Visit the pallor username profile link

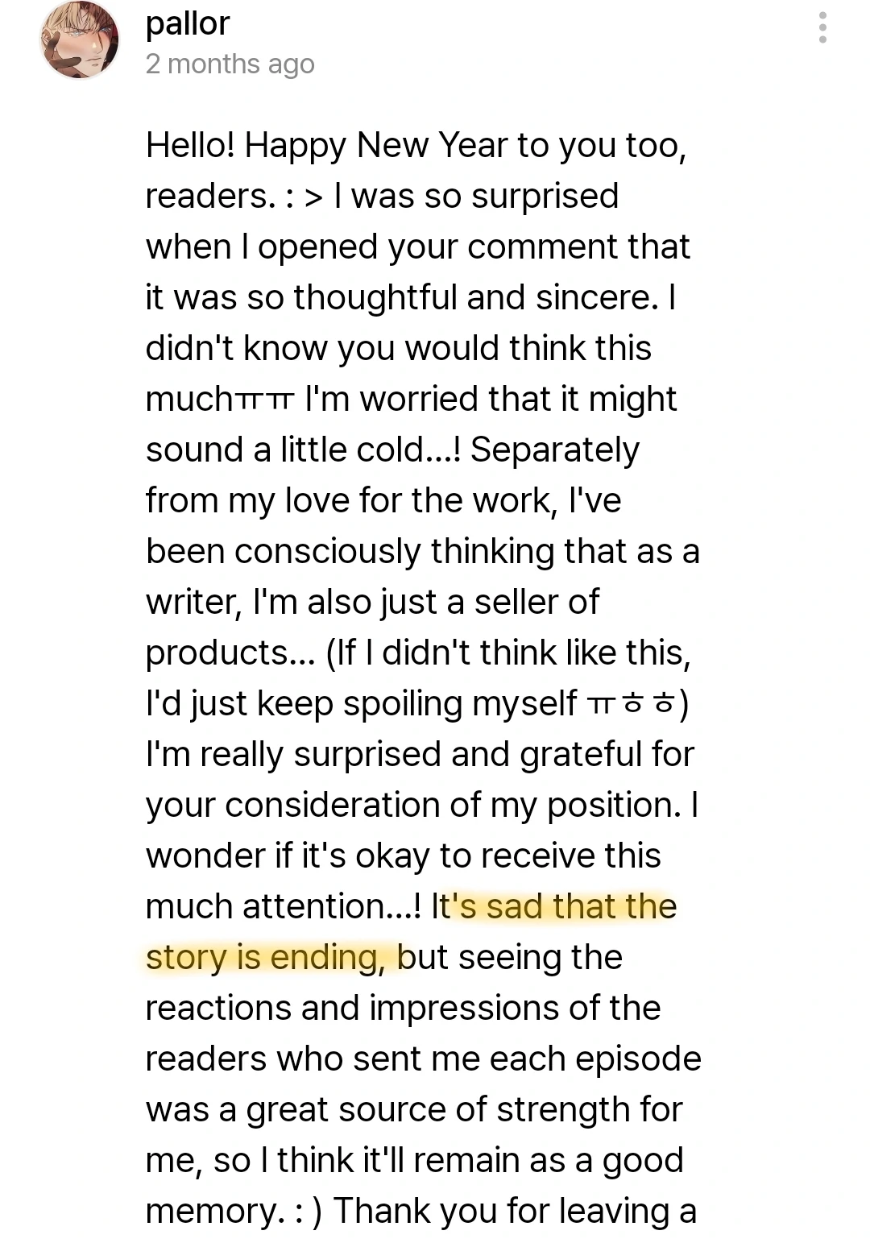tap(188, 24)
